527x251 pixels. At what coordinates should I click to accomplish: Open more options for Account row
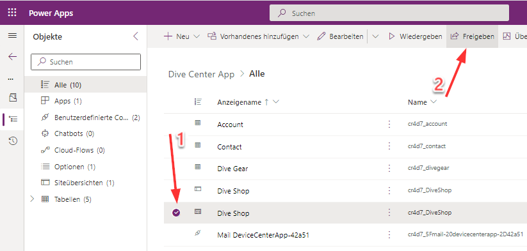(x=389, y=125)
